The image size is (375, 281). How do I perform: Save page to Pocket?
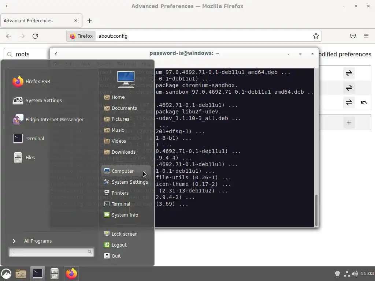point(353,36)
